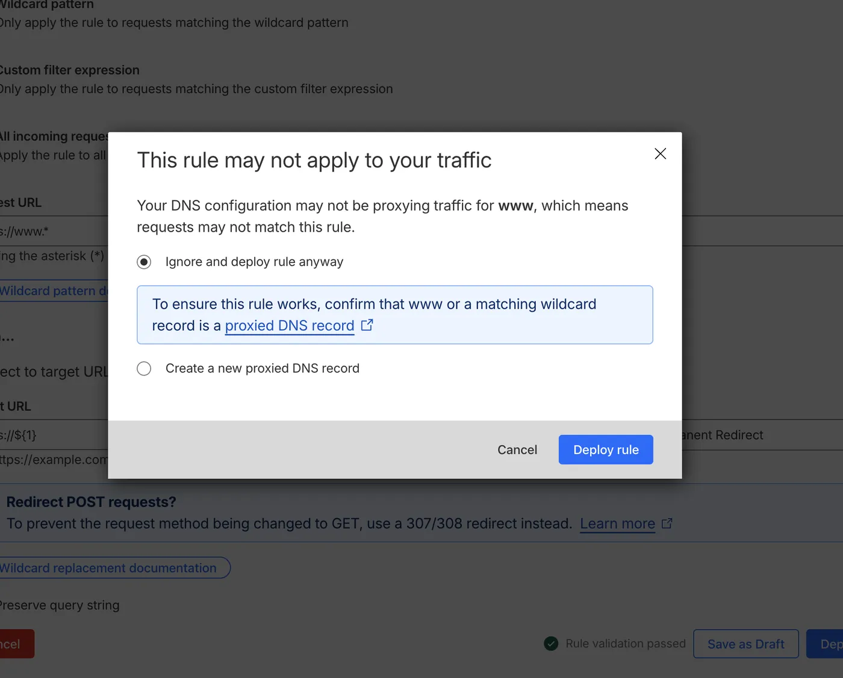Open the Learn more link about POST redirects
Viewport: 843px width, 678px height.
(x=617, y=523)
